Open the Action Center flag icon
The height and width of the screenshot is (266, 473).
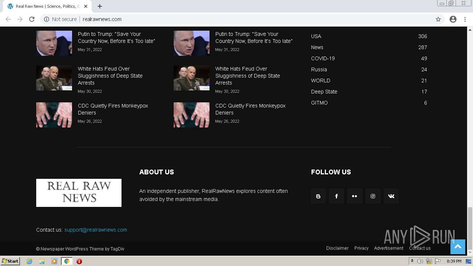pos(438,261)
